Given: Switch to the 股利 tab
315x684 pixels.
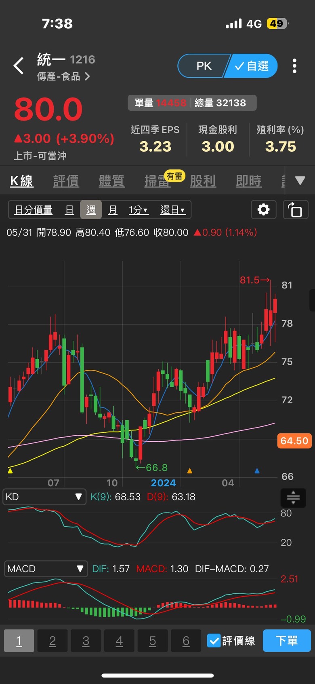Looking at the screenshot, I should click(x=203, y=181).
